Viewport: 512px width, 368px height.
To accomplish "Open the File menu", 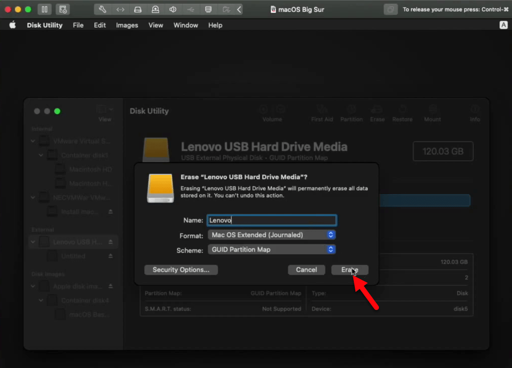I will click(78, 25).
